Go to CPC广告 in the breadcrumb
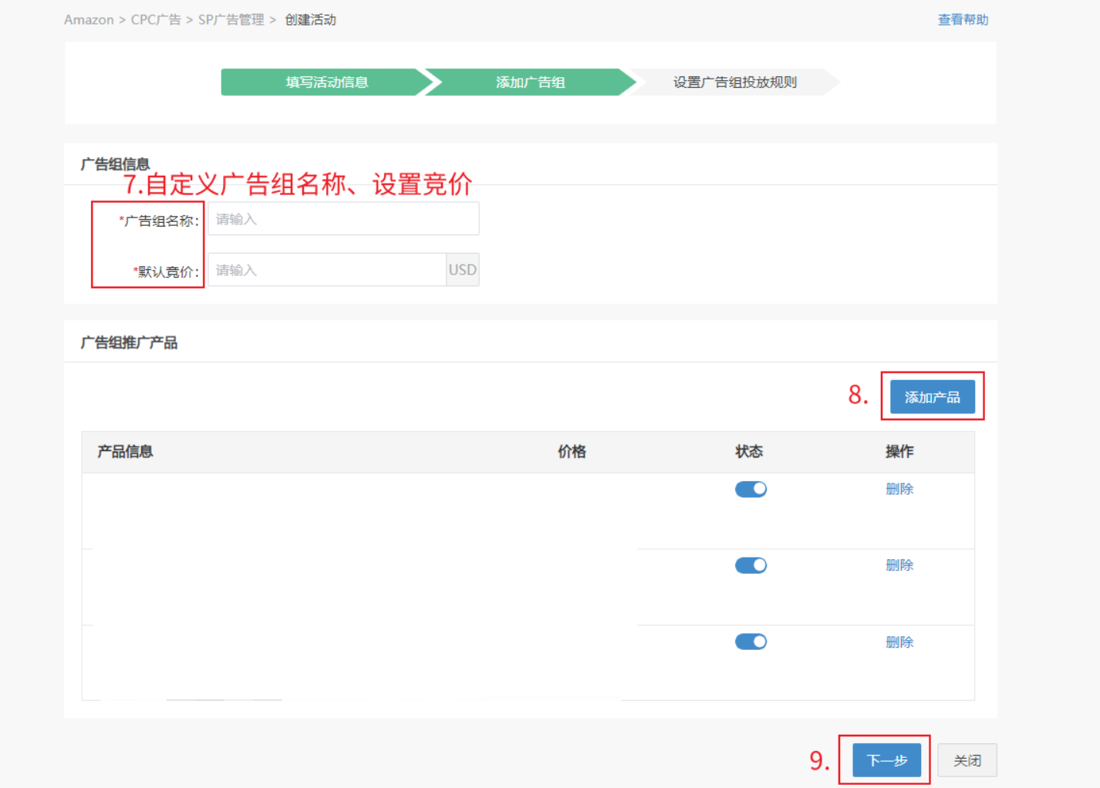The image size is (1100, 788). (x=155, y=20)
